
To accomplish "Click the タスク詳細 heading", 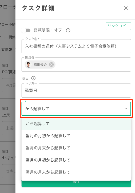I will [x=38, y=8].
